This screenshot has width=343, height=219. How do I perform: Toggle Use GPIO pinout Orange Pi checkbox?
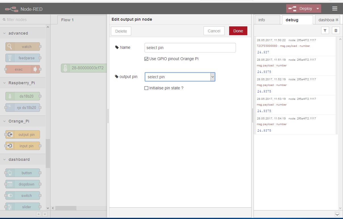tap(147, 59)
